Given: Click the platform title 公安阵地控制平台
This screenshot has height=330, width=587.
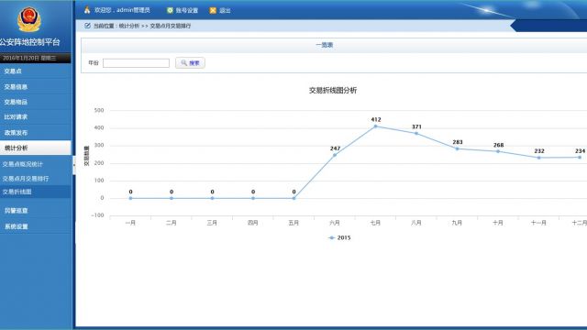Looking at the screenshot, I should 29,42.
